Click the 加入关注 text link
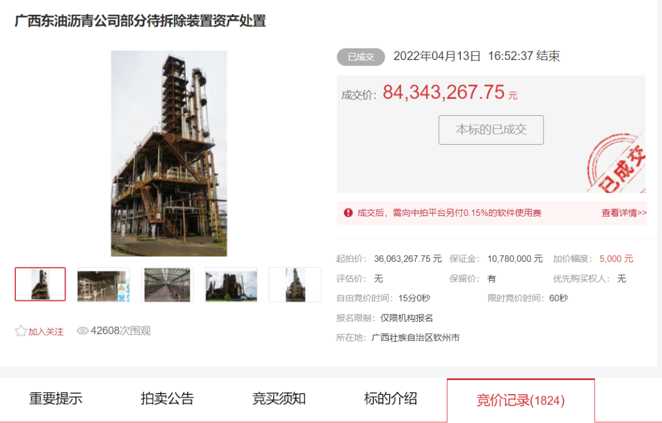662x423 pixels. (46, 332)
